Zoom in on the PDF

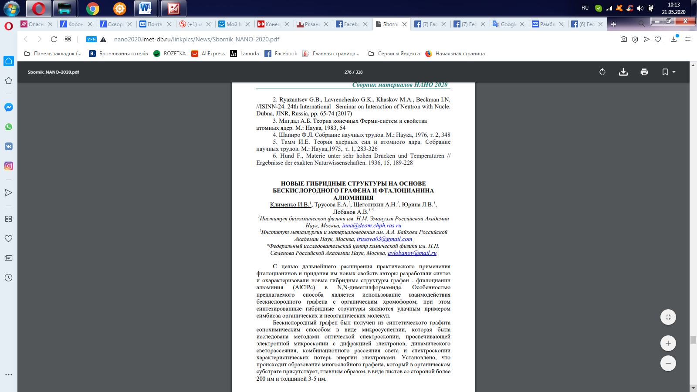(668, 343)
